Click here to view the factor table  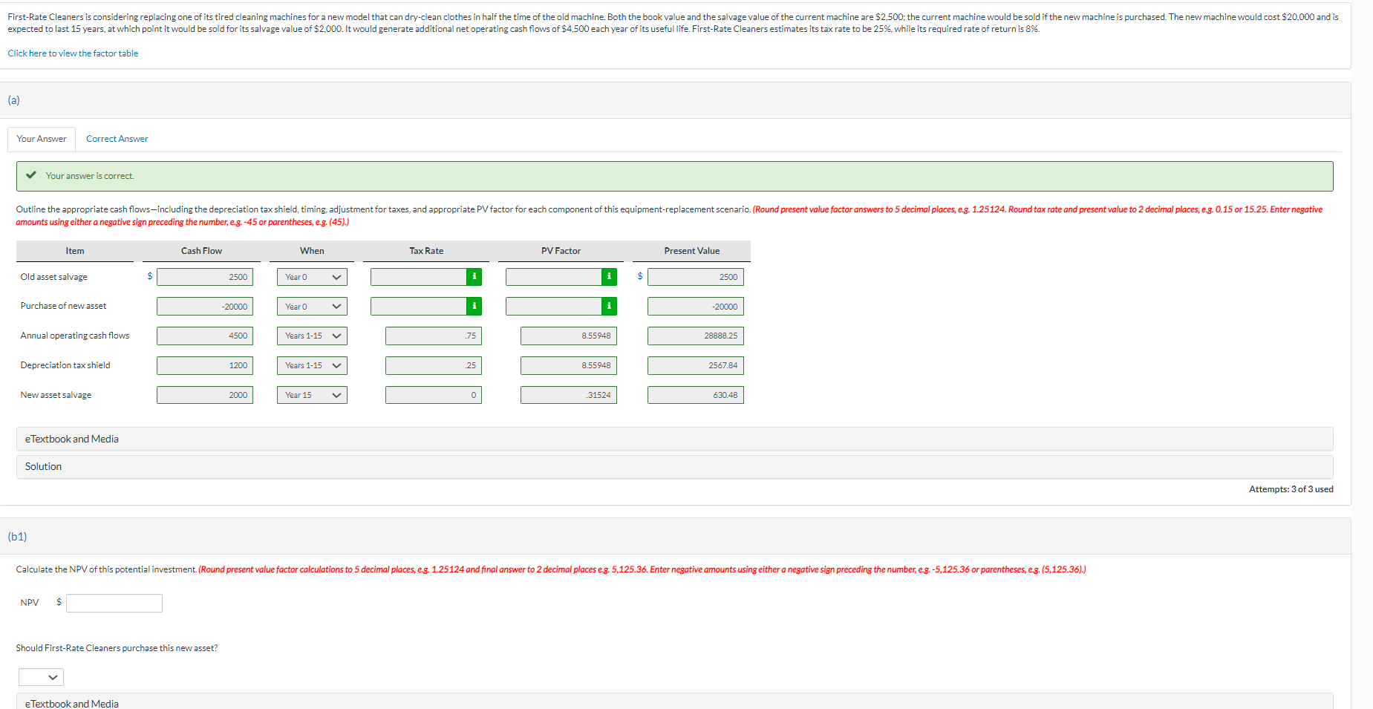click(x=72, y=53)
